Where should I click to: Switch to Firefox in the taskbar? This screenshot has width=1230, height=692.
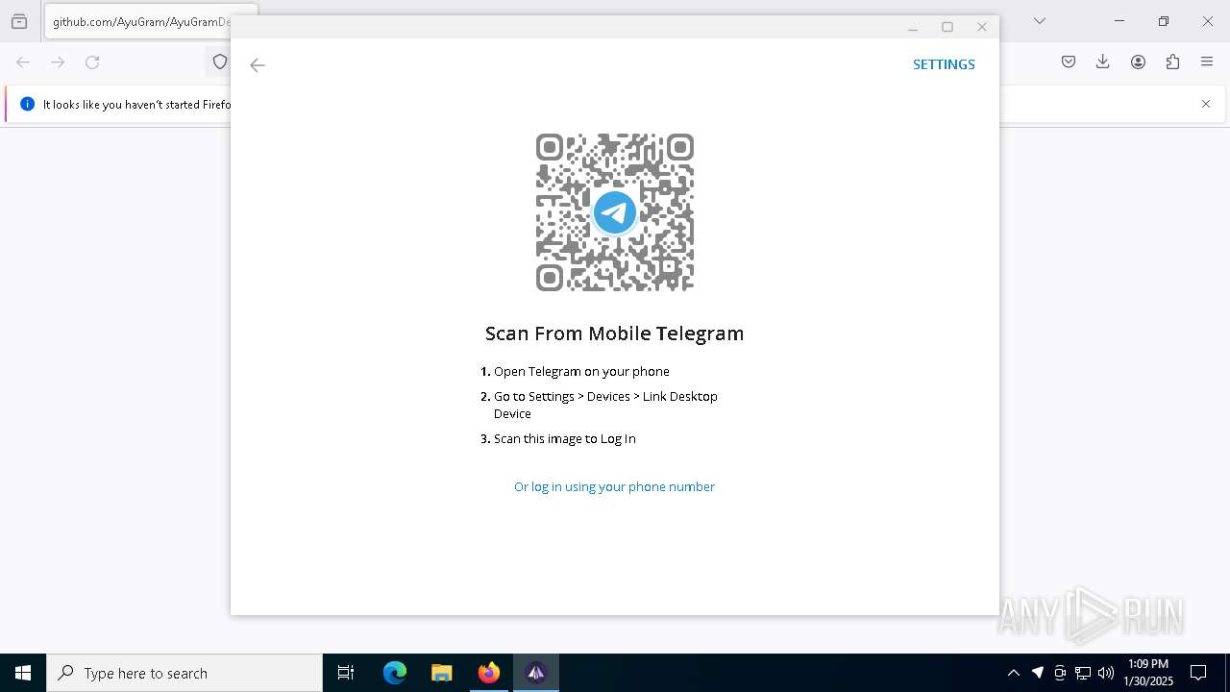(489, 673)
